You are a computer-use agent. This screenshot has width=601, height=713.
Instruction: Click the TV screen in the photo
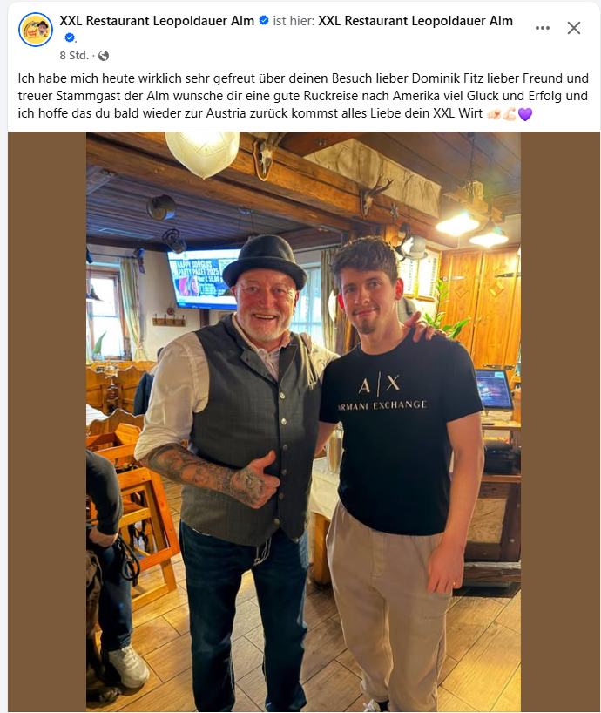click(x=200, y=279)
